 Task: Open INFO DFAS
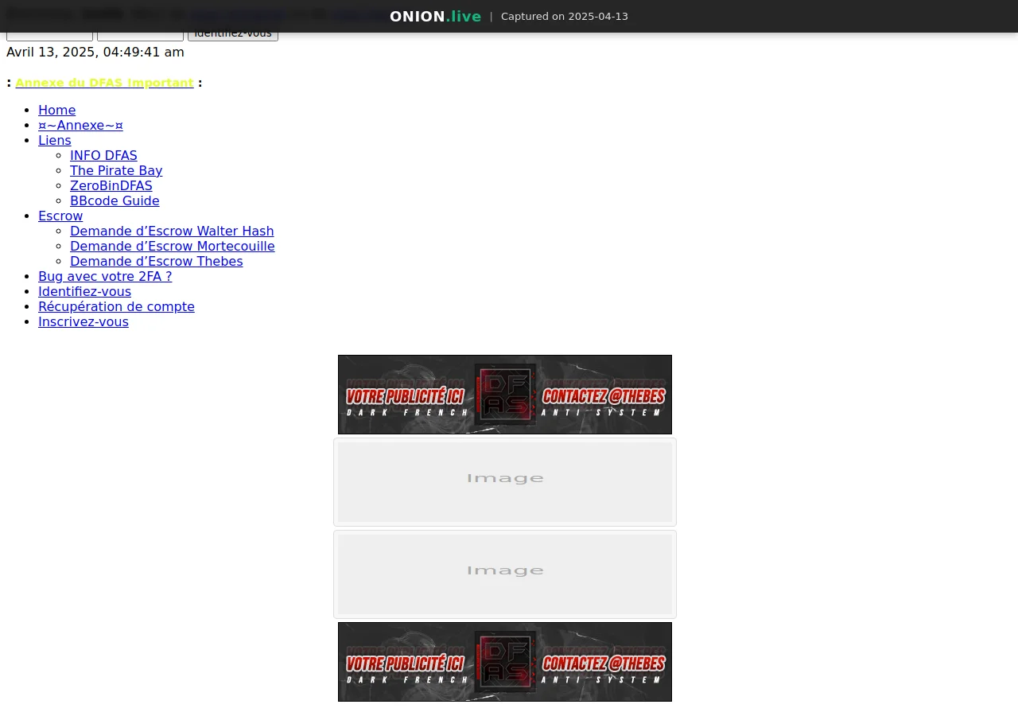click(103, 155)
